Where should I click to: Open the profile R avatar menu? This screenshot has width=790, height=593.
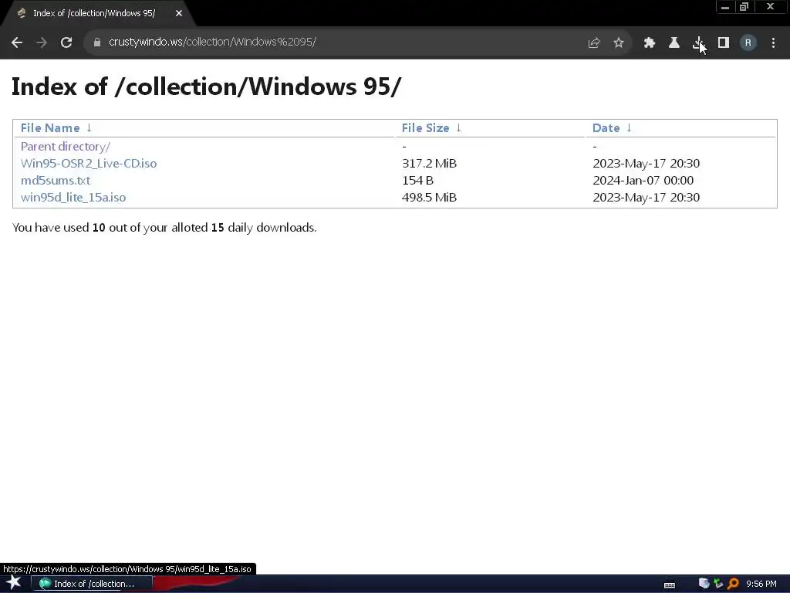coord(748,43)
